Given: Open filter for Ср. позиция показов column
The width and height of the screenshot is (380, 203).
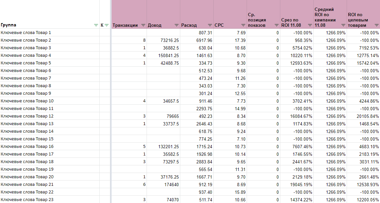Looking at the screenshot, I should [277, 25].
